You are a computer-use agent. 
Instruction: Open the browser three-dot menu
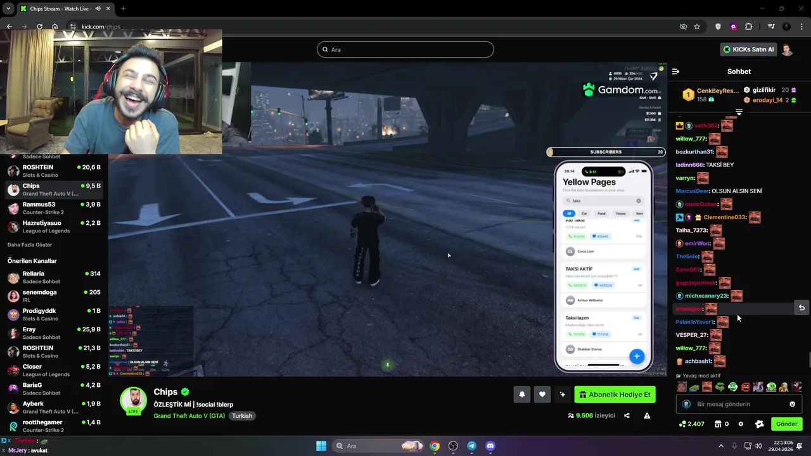tap(801, 27)
